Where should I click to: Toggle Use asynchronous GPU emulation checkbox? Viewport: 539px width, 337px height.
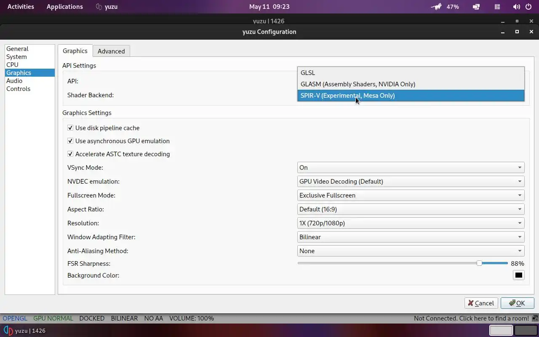[70, 141]
